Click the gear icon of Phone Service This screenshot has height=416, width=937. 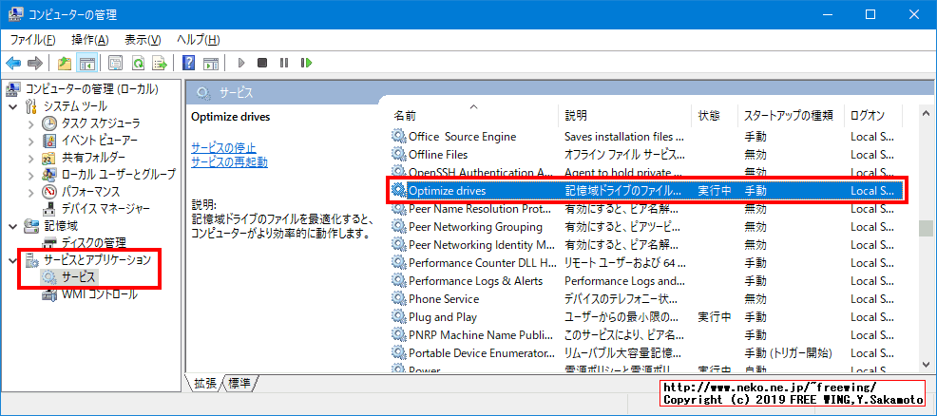[398, 298]
